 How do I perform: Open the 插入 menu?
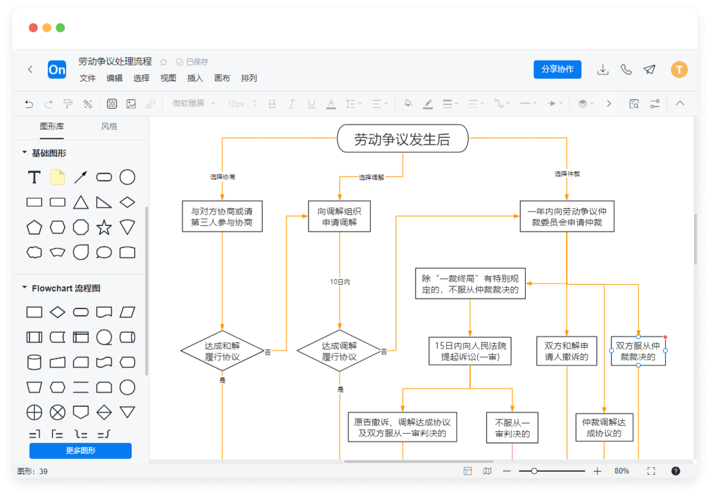195,78
